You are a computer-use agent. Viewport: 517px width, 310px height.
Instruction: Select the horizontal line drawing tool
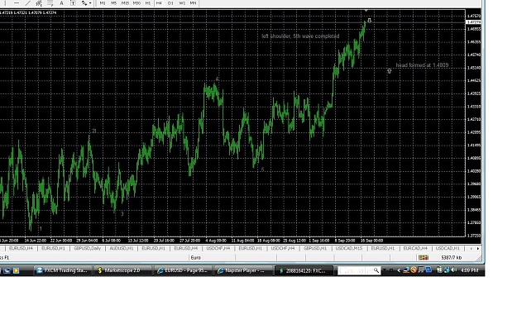click(x=17, y=3)
